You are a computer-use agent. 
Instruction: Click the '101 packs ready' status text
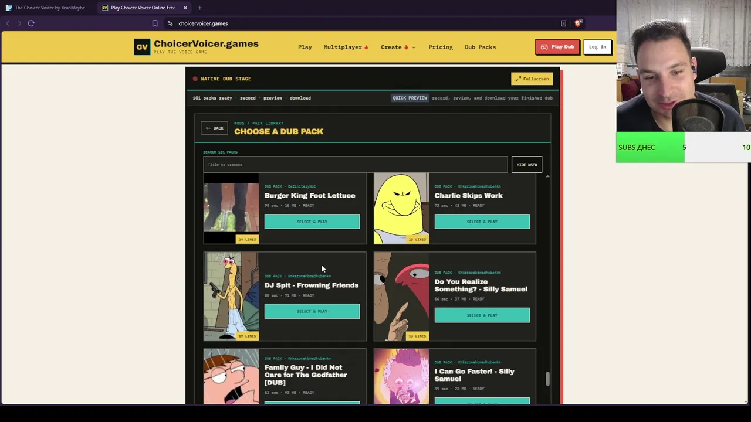pyautogui.click(x=212, y=98)
